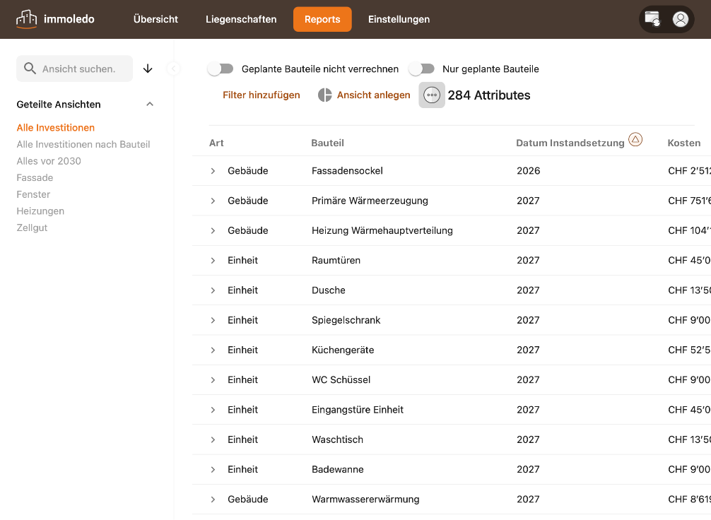
Task: Expand the Dusche row
Action: click(213, 290)
